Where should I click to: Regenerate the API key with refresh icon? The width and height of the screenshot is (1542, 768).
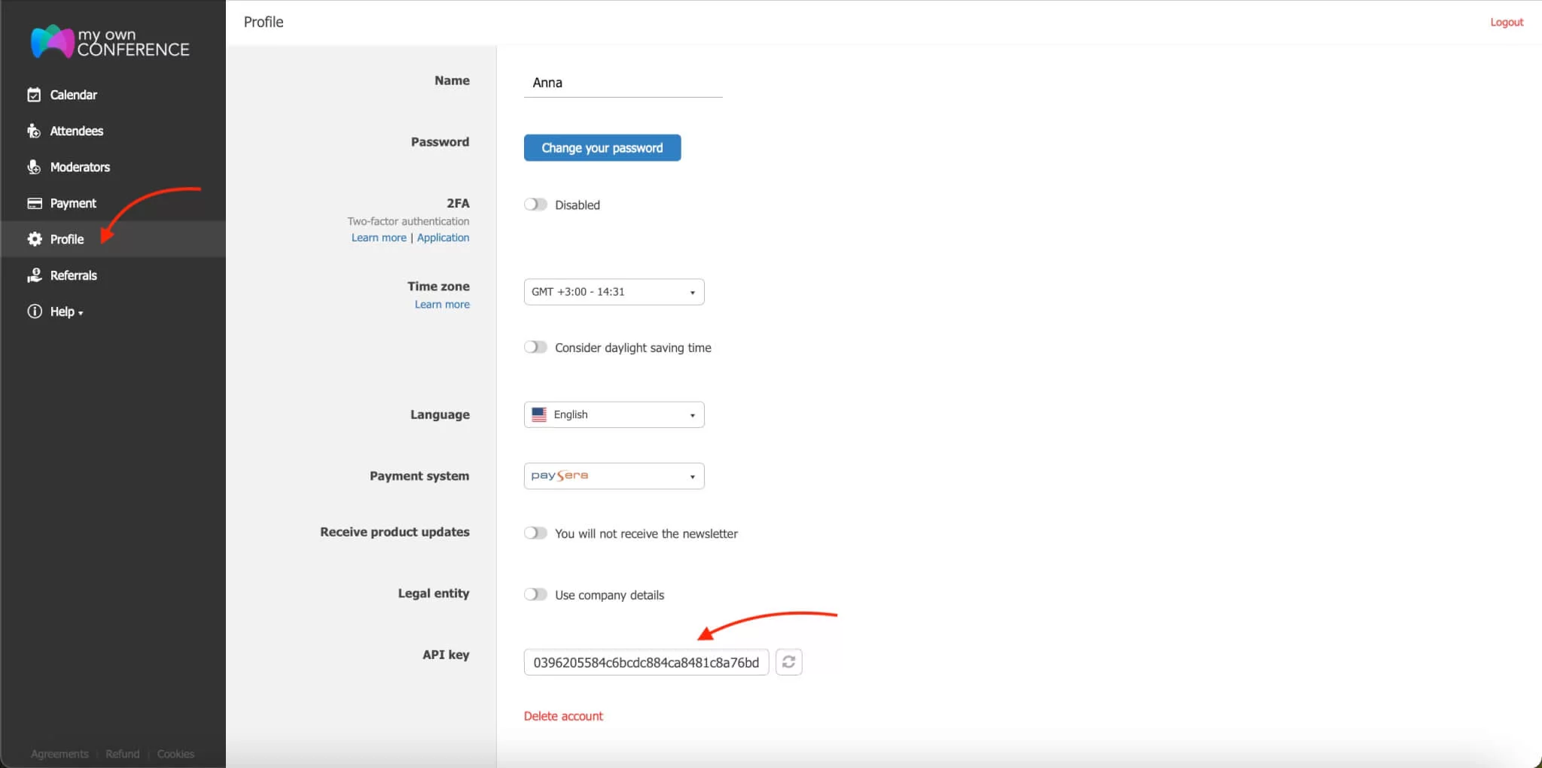(788, 662)
